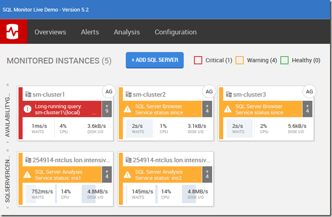Click the 2% CPU value on sm-cluster3

(x=263, y=126)
